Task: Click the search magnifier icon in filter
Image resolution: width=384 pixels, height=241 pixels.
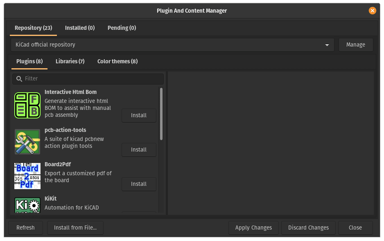Action: (x=19, y=78)
